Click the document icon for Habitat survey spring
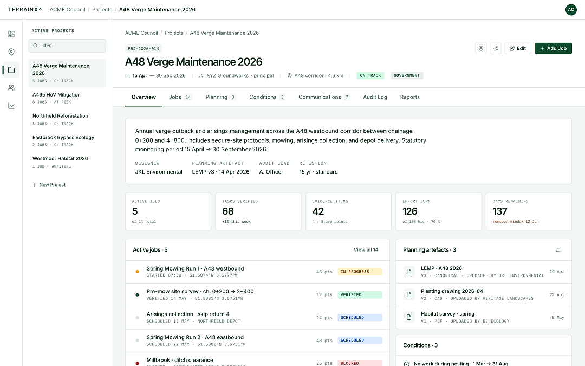 click(409, 317)
